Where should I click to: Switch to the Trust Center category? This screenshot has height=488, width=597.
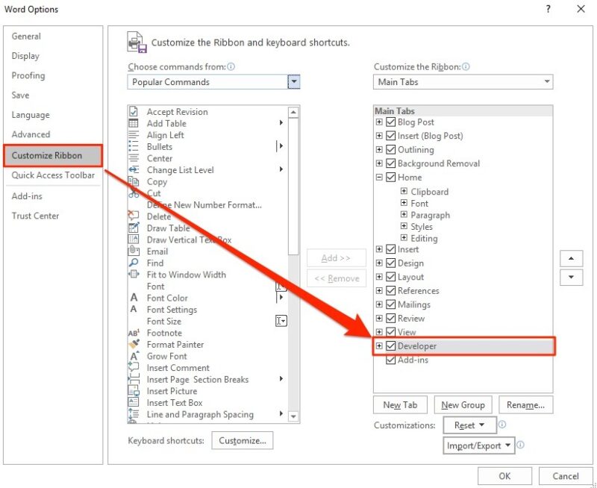35,216
